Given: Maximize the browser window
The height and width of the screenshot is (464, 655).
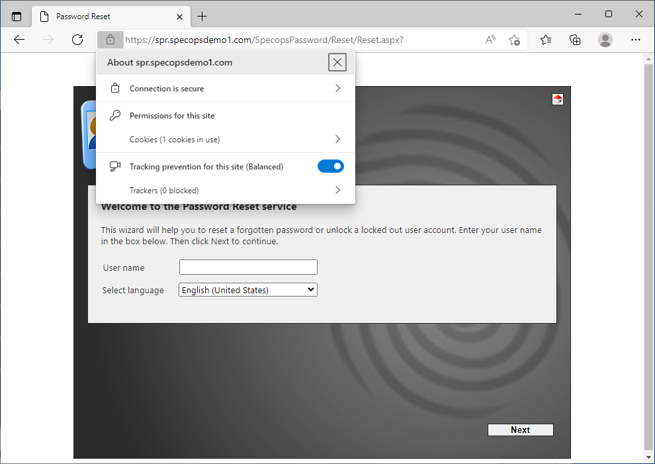Looking at the screenshot, I should tap(609, 14).
